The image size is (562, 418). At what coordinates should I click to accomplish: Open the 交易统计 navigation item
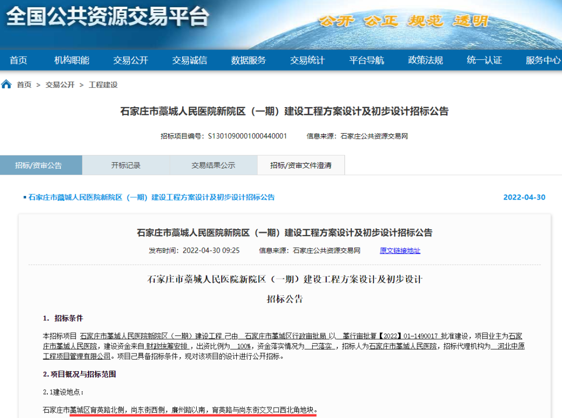308,60
